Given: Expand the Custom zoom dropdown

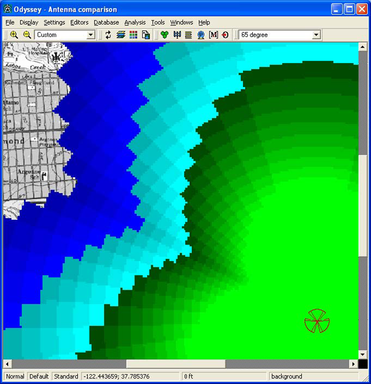Looking at the screenshot, I should [91, 35].
